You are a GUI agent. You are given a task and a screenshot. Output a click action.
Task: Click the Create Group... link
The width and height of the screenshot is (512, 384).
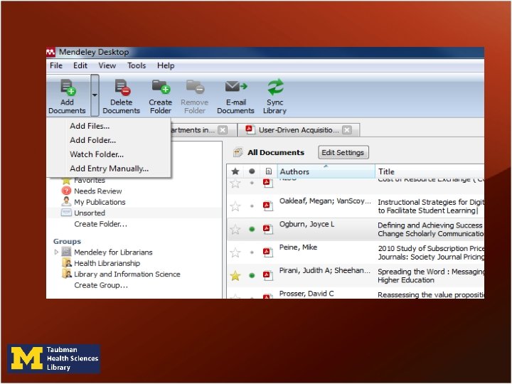point(101,285)
